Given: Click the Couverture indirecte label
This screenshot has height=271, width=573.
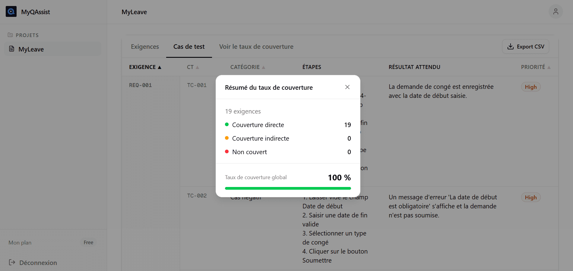Looking at the screenshot, I should point(261,138).
